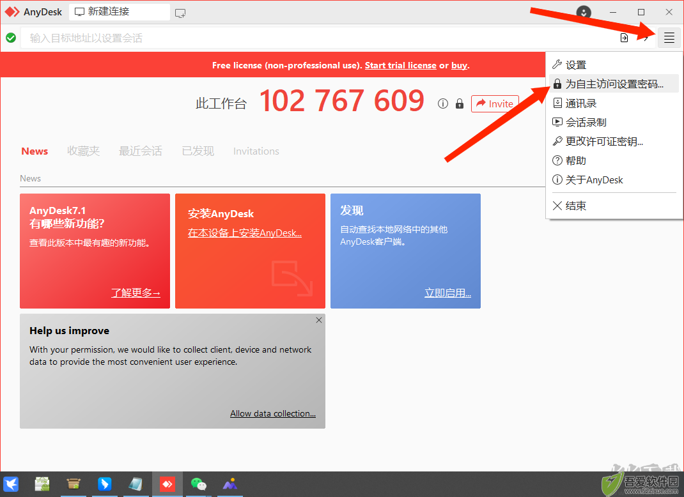Click 在本设备上安装AnyDesk link

(245, 233)
